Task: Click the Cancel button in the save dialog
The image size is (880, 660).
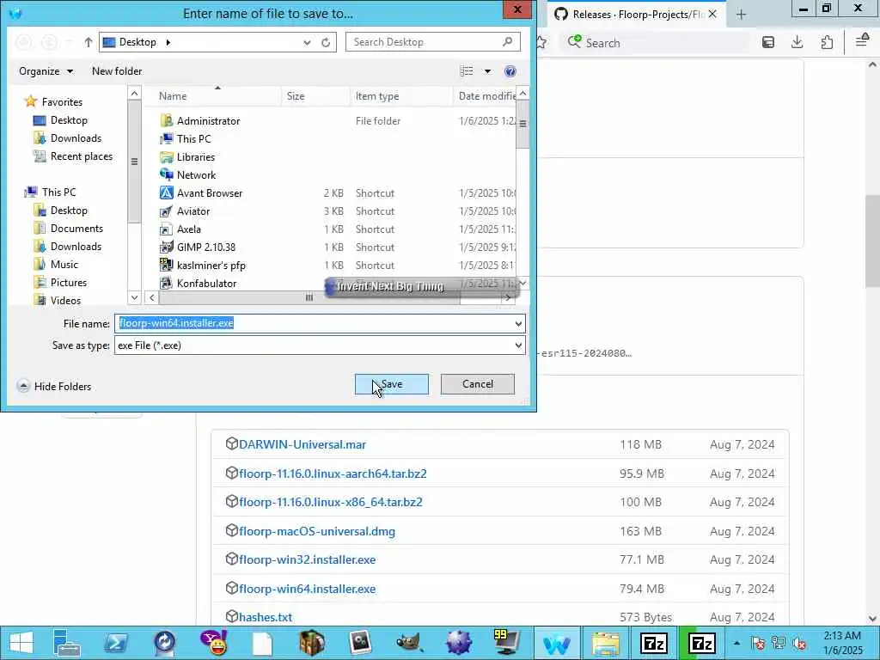Action: click(478, 384)
